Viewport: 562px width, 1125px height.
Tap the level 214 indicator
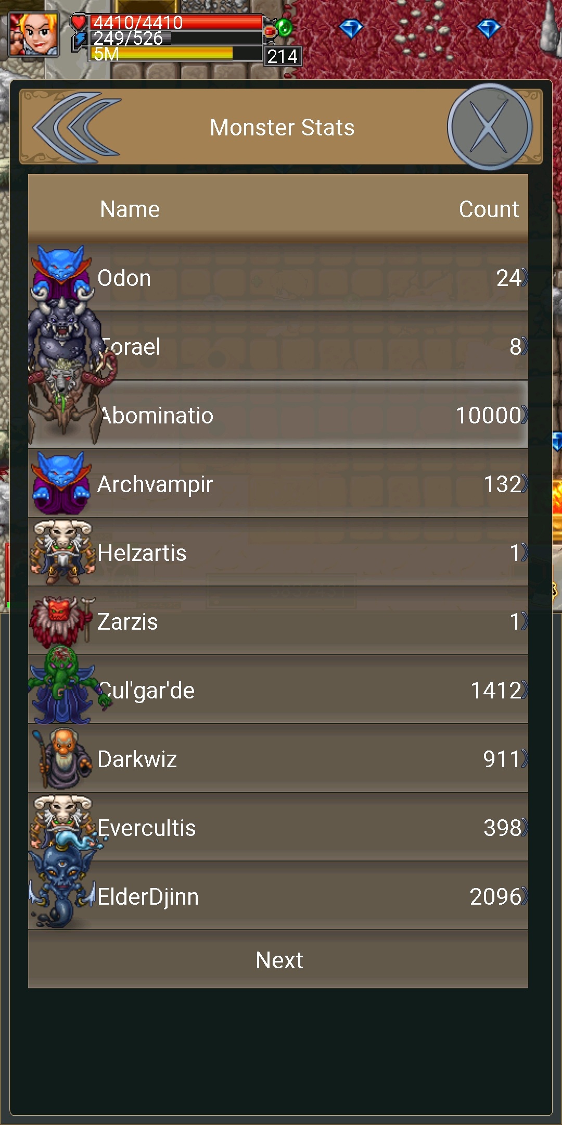pyautogui.click(x=283, y=56)
